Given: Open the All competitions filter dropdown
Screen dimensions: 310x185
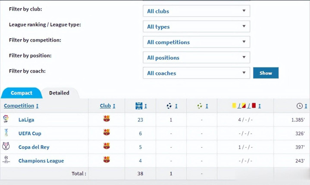Looking at the screenshot, I should [196, 42].
